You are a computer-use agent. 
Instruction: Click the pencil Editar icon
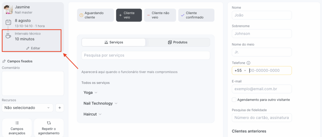coord(28,48)
